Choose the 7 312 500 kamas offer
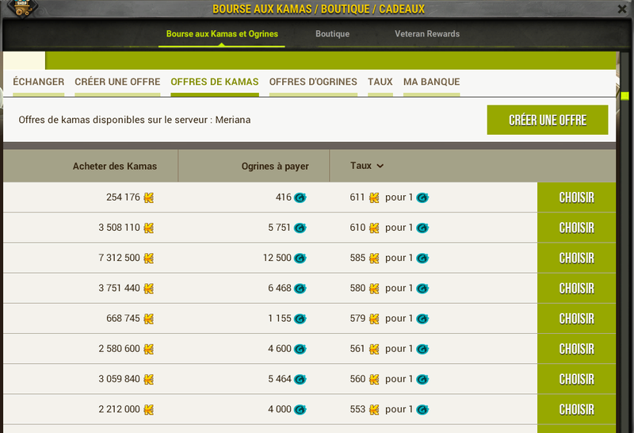Image resolution: width=634 pixels, height=433 pixels. 577,259
